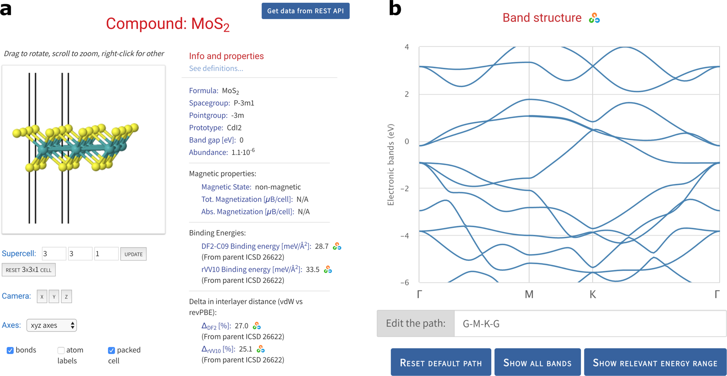Click Show relevant energy range

[655, 362]
